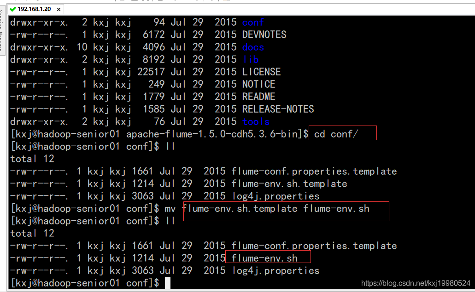Click the blinking cursor at the last prompt

pos(168,283)
